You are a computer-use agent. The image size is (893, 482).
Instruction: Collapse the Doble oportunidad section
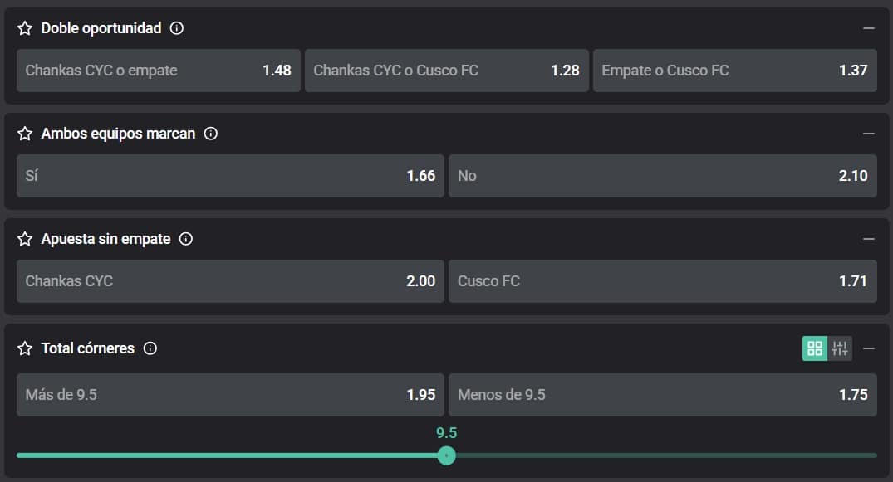(869, 28)
